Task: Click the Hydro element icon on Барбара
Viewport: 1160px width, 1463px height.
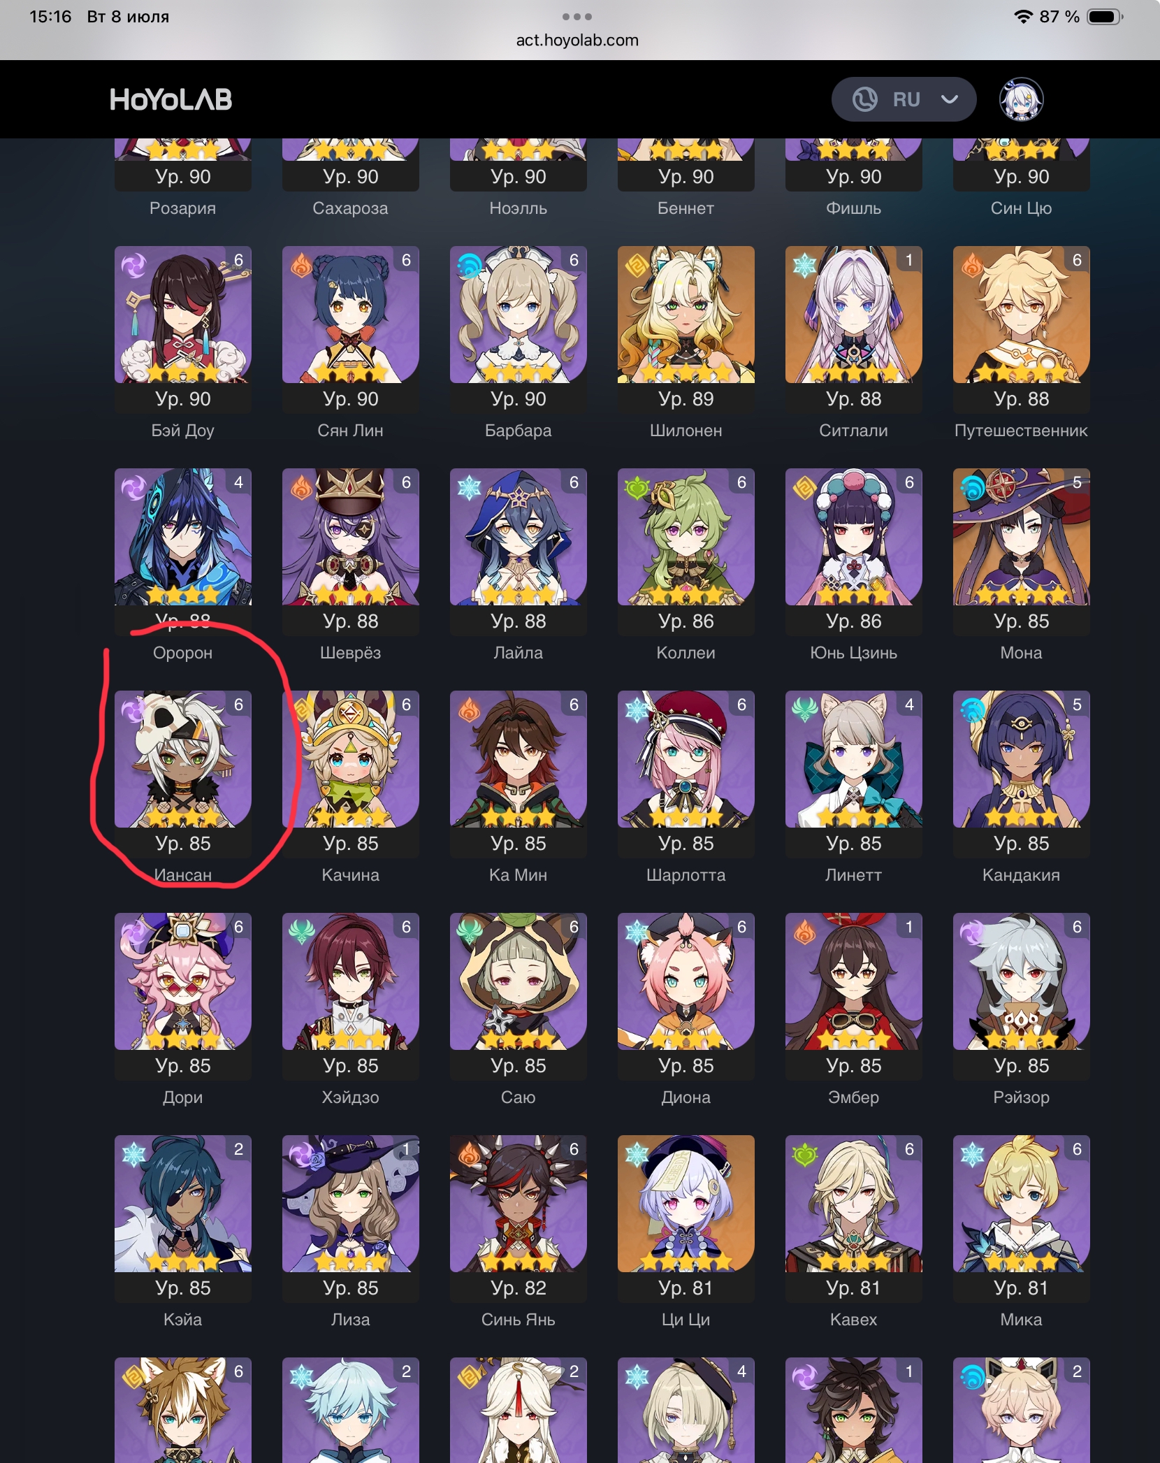Action: (x=470, y=266)
